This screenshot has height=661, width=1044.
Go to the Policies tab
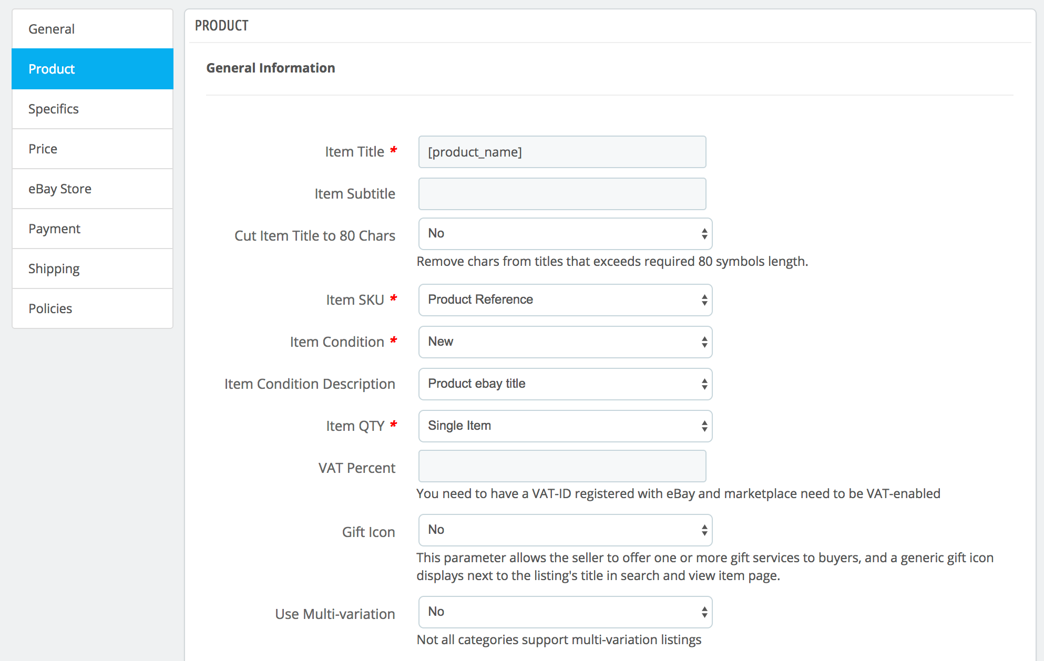click(x=93, y=308)
